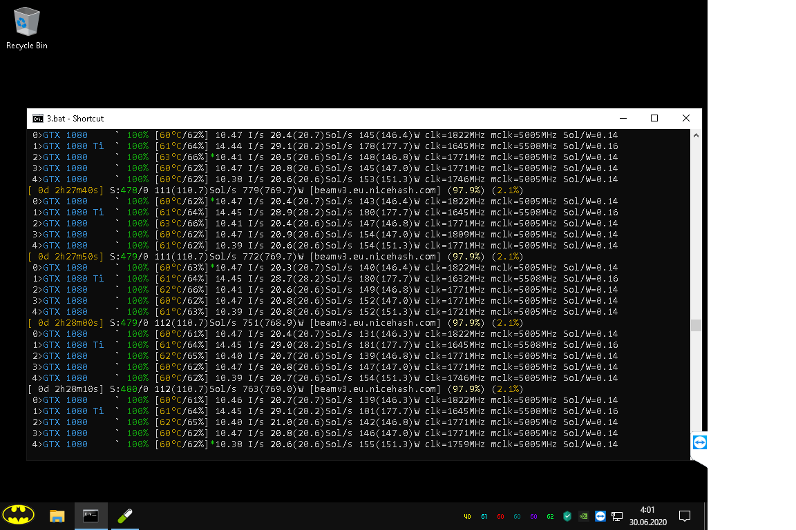Click the 0d 2h28m00s summary line
This screenshot has width=796, height=530.
(276, 322)
